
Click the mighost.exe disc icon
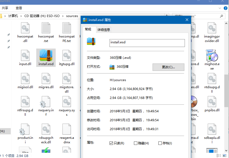click(212, 55)
